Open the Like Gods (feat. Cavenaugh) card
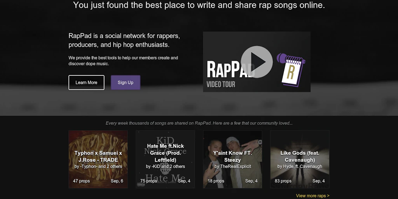 pyautogui.click(x=300, y=159)
